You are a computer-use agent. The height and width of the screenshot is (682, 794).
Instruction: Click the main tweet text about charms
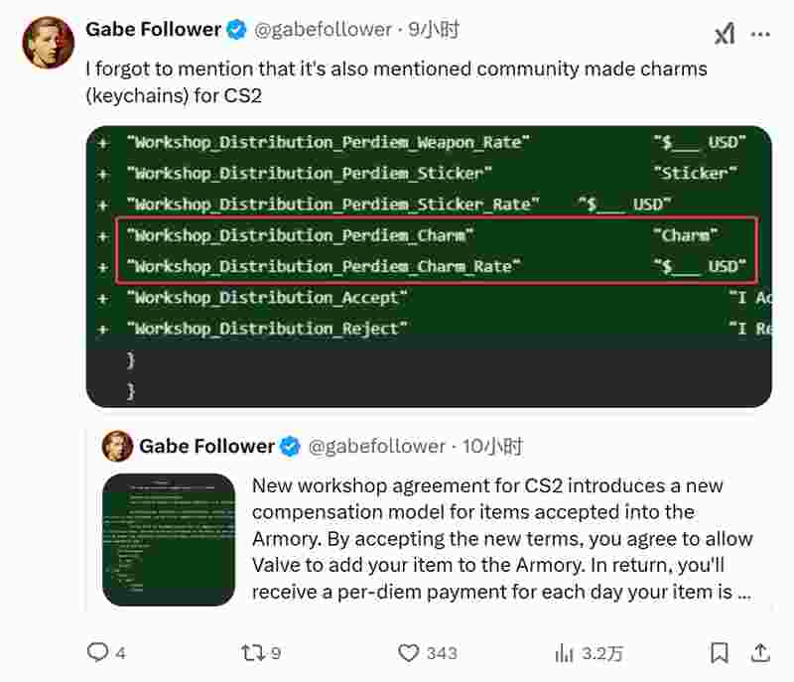pos(397,81)
